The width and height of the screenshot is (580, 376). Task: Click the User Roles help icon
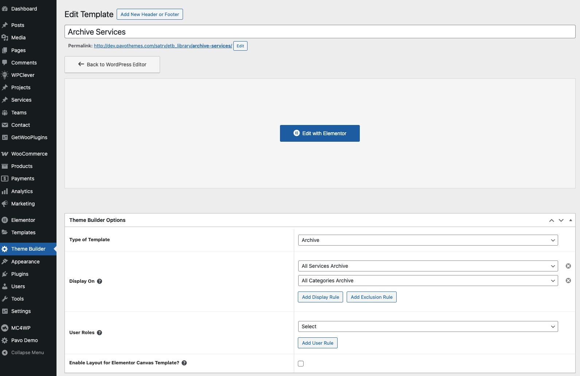pos(100,333)
